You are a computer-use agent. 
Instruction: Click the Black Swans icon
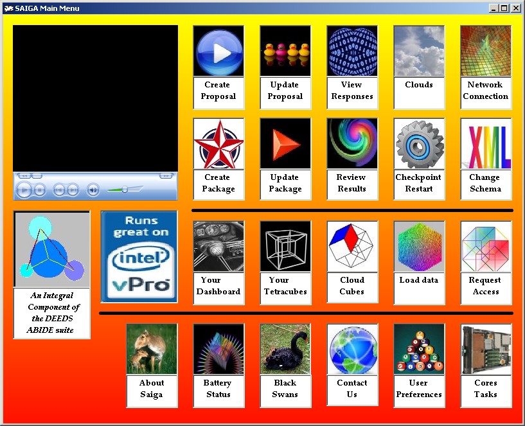coord(285,350)
